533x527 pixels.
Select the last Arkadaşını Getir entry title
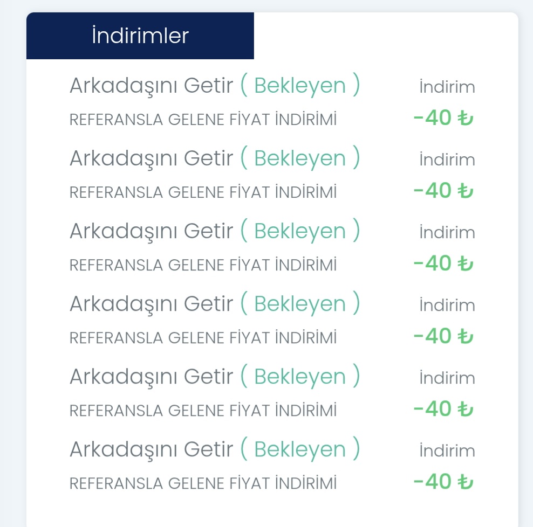click(151, 449)
